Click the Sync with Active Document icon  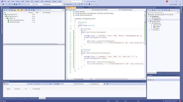(x=162, y=10)
